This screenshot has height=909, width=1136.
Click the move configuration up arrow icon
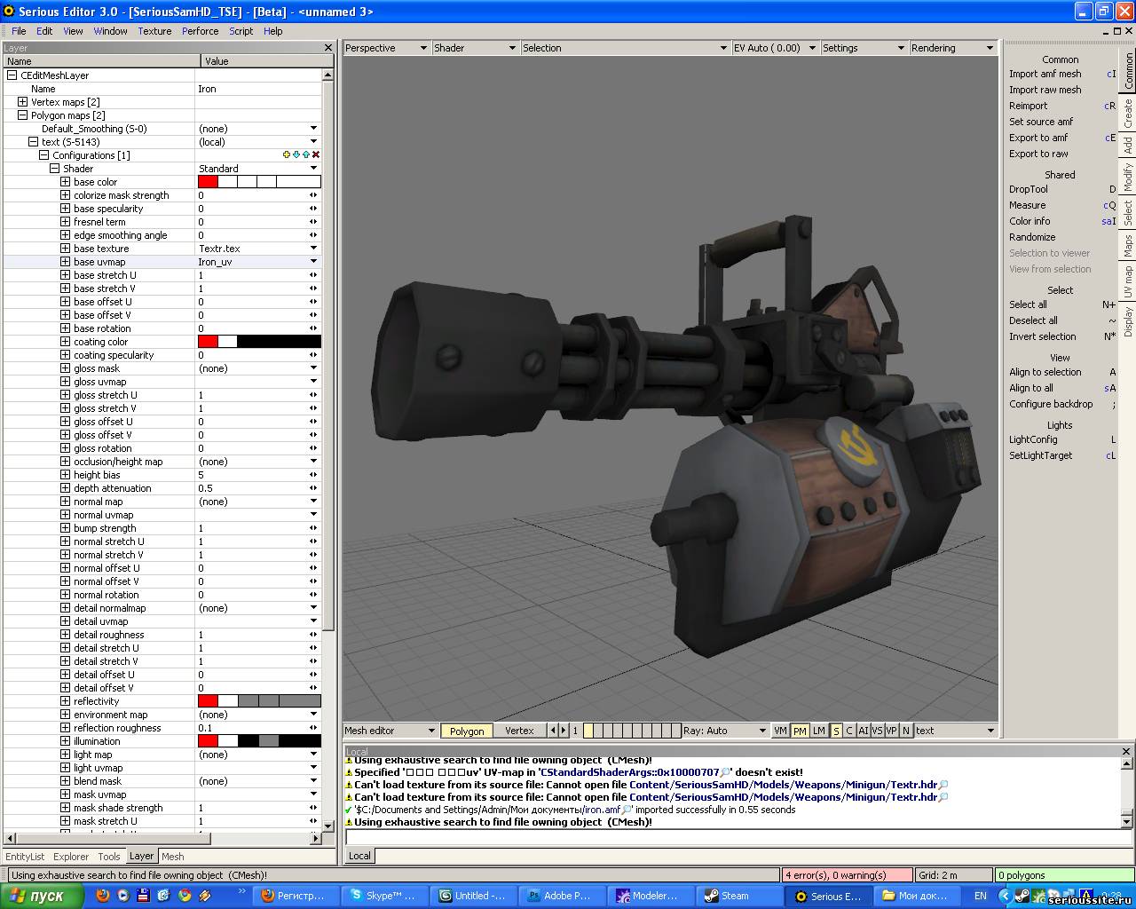tap(306, 154)
